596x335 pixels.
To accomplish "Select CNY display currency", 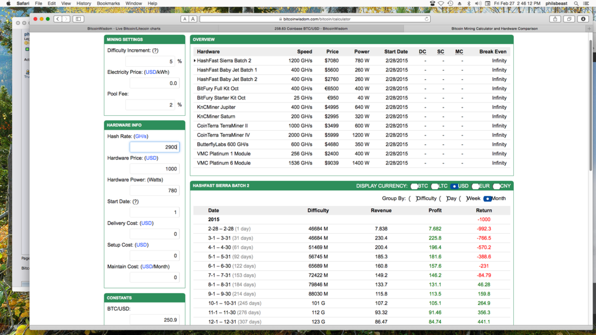I will pos(496,186).
